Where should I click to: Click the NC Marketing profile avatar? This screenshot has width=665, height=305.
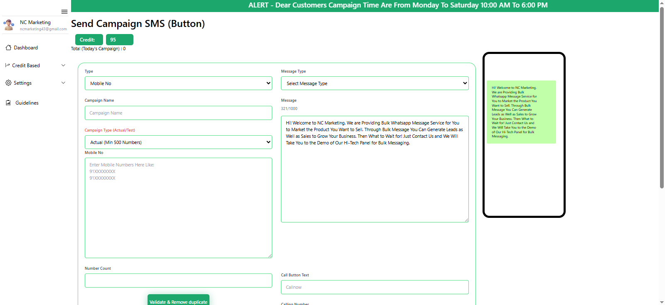coord(9,25)
